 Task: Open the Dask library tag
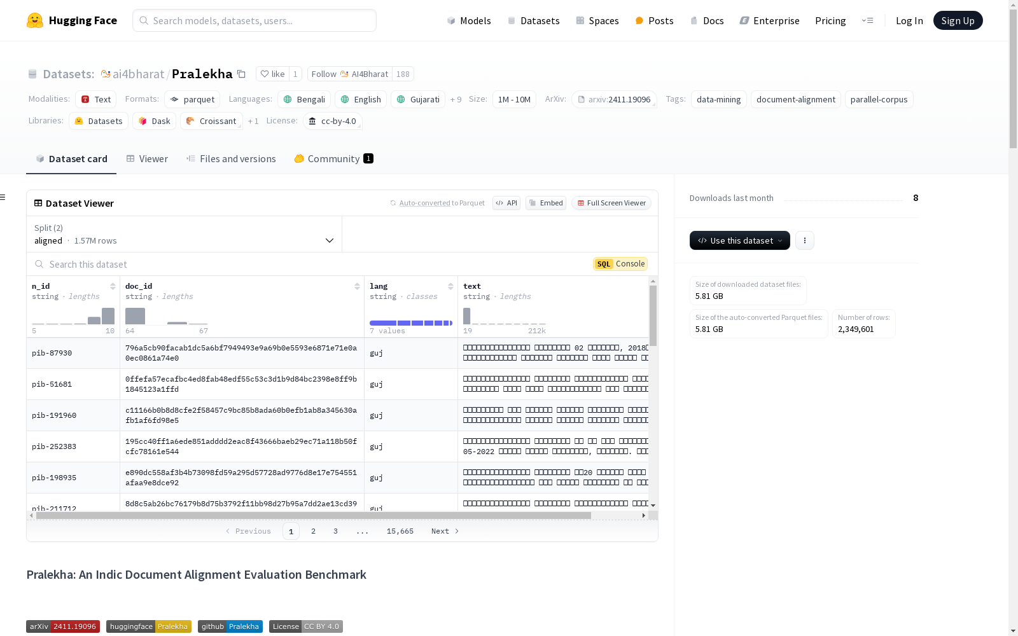155,121
